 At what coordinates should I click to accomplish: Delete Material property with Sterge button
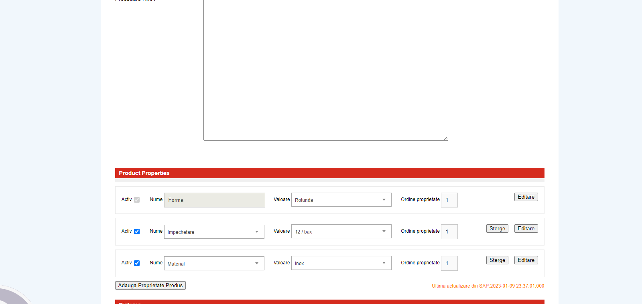pos(497,260)
